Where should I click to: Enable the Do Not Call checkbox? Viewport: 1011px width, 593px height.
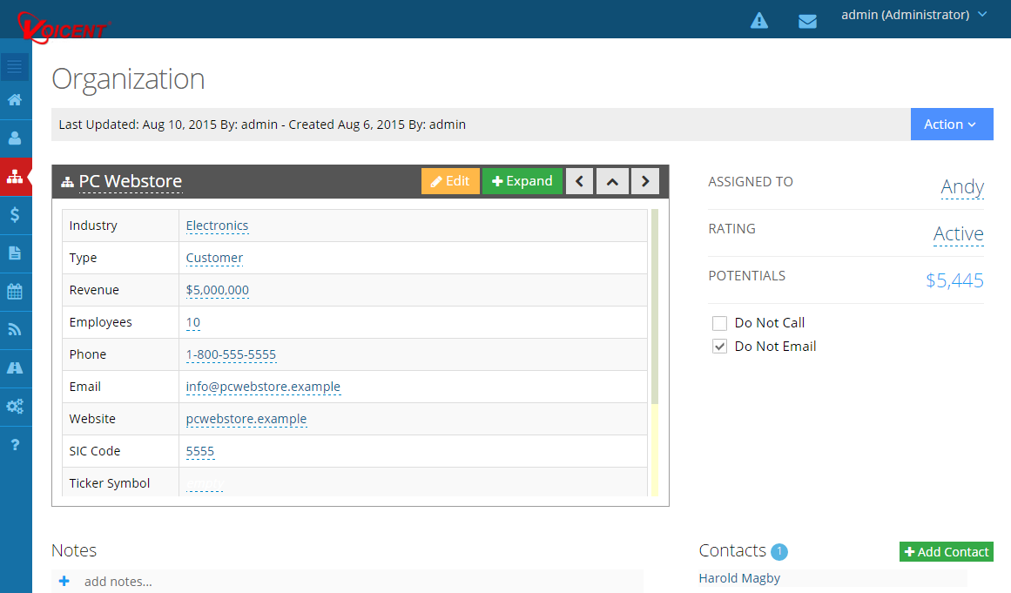point(719,322)
